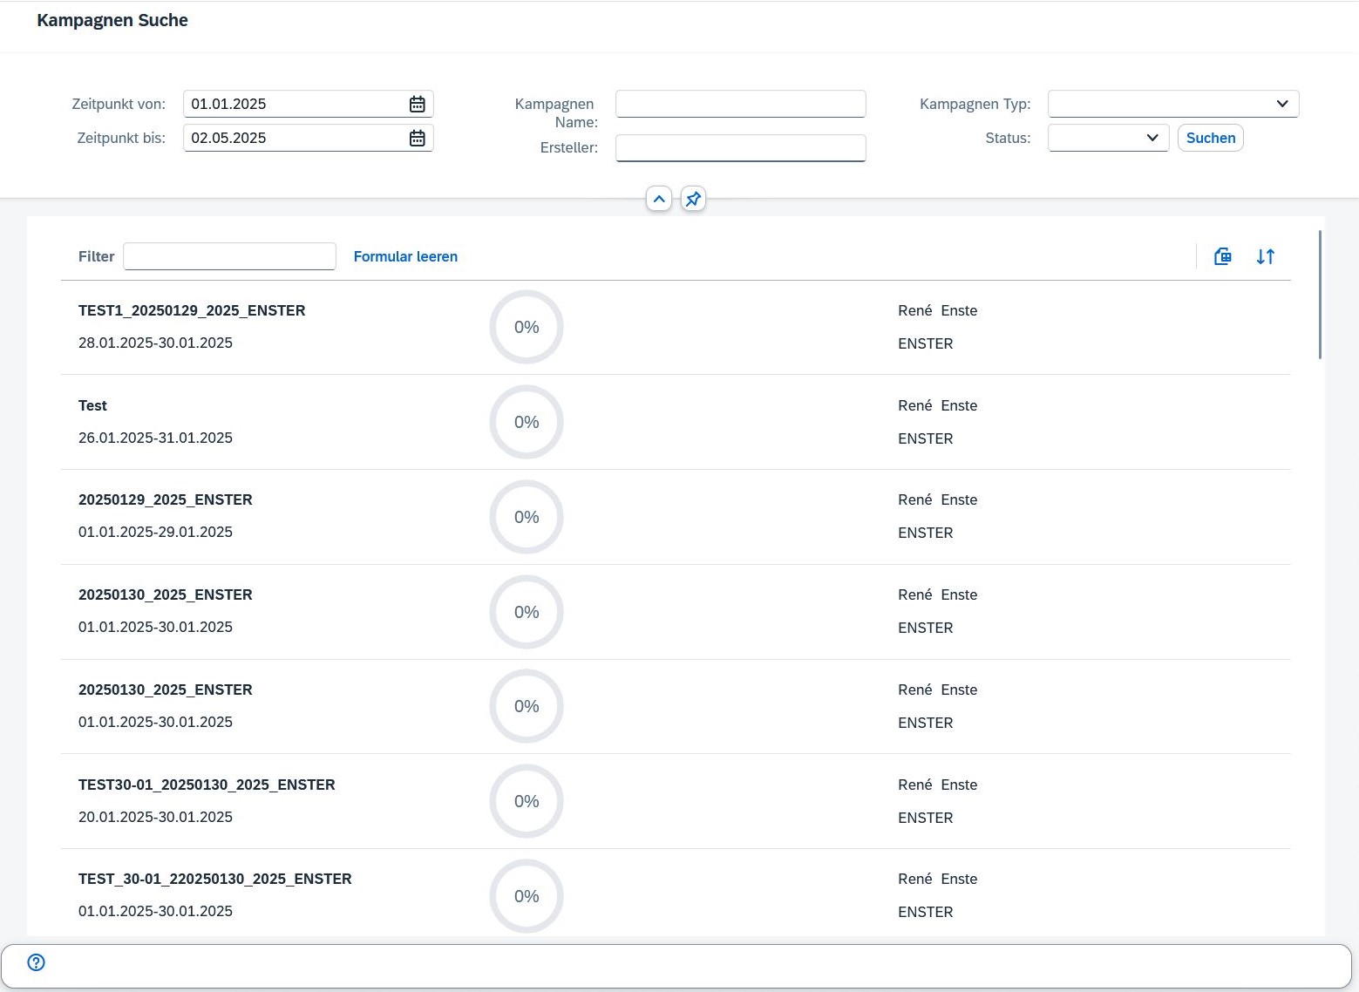Open calendar picker for Zeitpunkt bis
Viewport: 1359px width, 992px height.
click(x=418, y=139)
